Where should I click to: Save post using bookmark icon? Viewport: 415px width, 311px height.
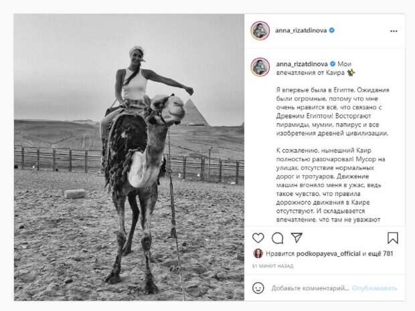(393, 237)
